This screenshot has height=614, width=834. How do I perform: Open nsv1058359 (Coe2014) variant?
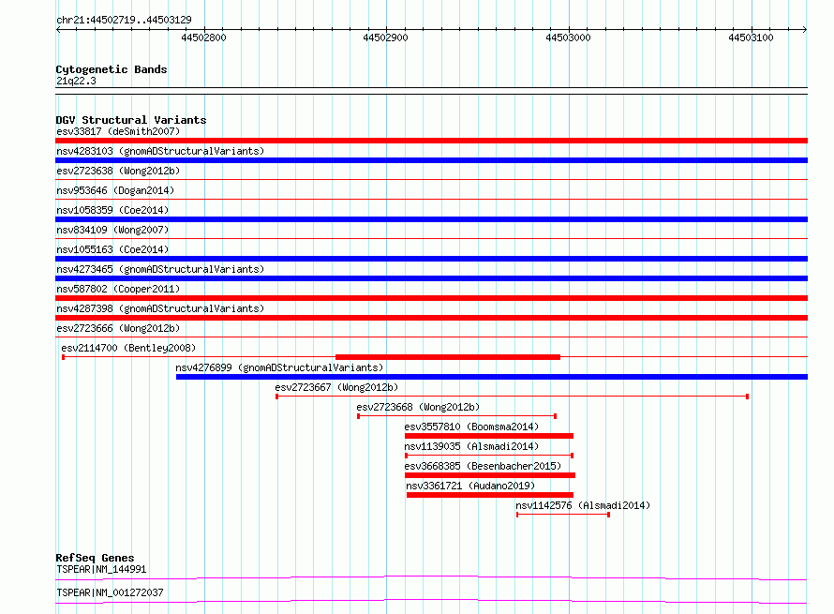point(112,210)
